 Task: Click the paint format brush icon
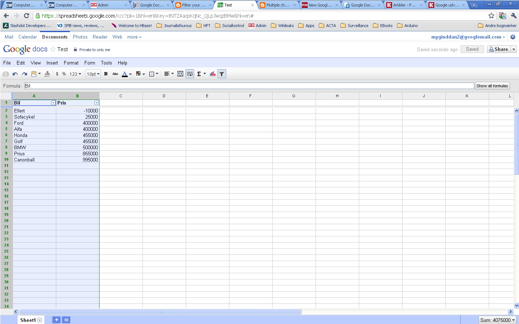pyautogui.click(x=47, y=74)
